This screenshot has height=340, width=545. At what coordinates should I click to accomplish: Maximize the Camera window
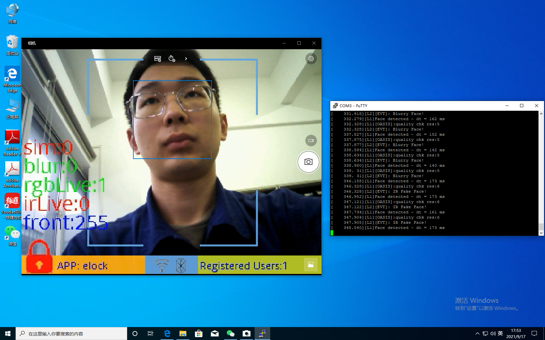[x=299, y=43]
